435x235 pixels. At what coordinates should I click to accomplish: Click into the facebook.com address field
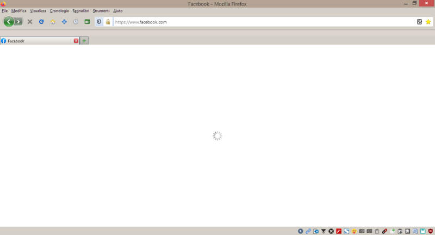(x=264, y=22)
